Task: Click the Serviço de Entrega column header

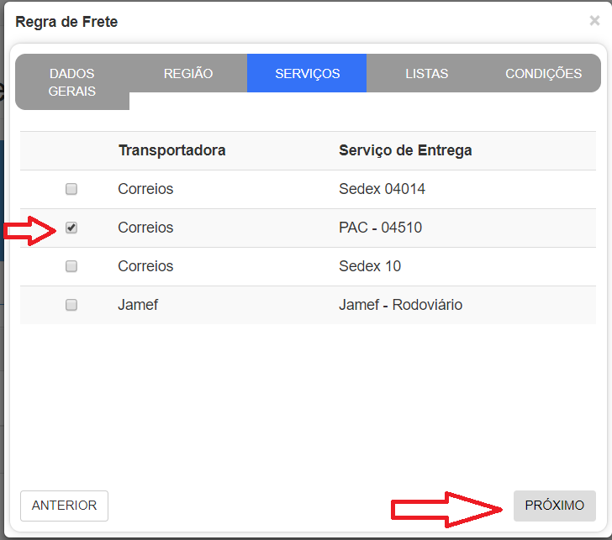Action: click(405, 151)
